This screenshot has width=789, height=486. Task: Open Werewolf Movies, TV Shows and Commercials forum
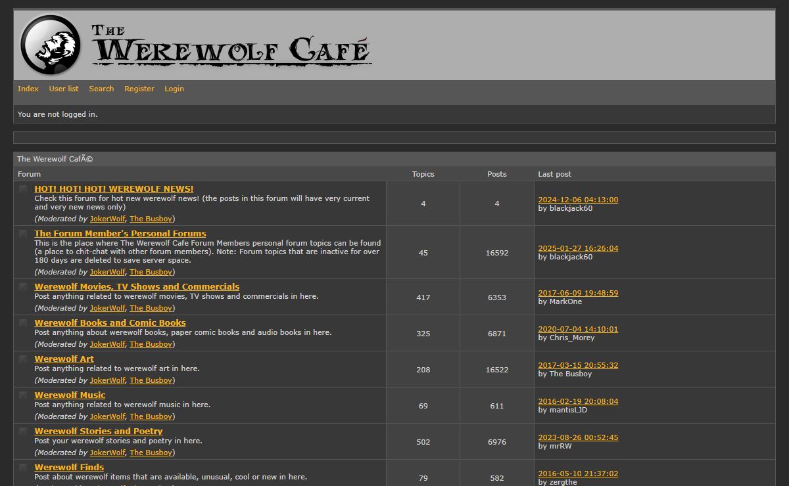point(137,287)
